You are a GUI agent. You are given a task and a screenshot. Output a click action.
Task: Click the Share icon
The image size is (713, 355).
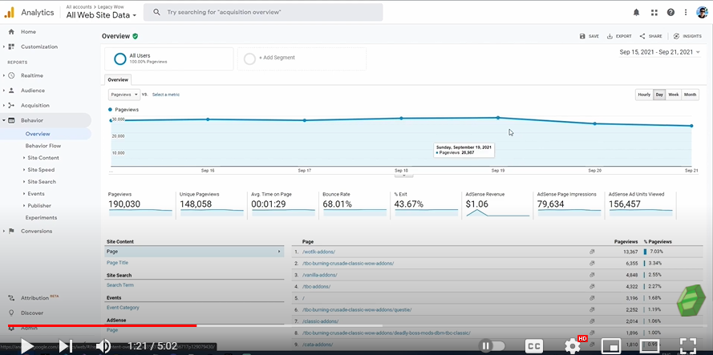642,36
